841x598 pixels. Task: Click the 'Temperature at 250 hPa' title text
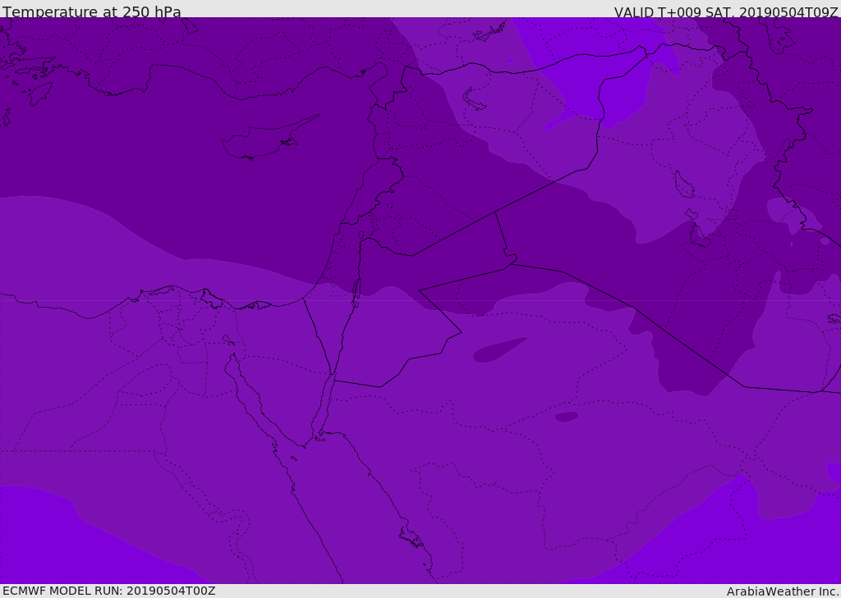92,11
